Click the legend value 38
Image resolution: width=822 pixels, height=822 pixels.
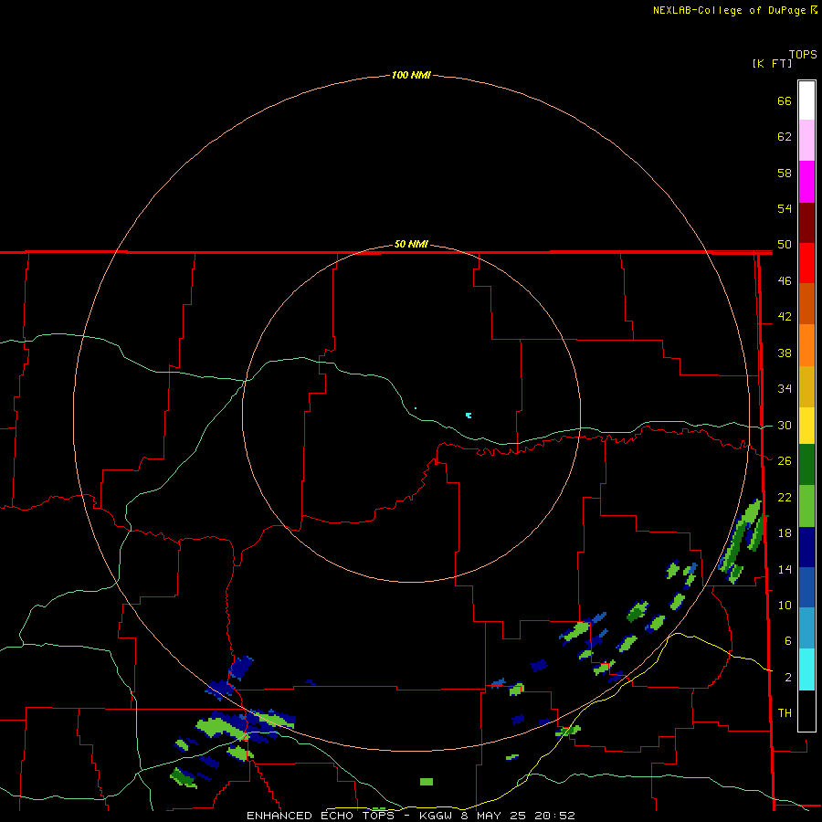[x=785, y=353]
